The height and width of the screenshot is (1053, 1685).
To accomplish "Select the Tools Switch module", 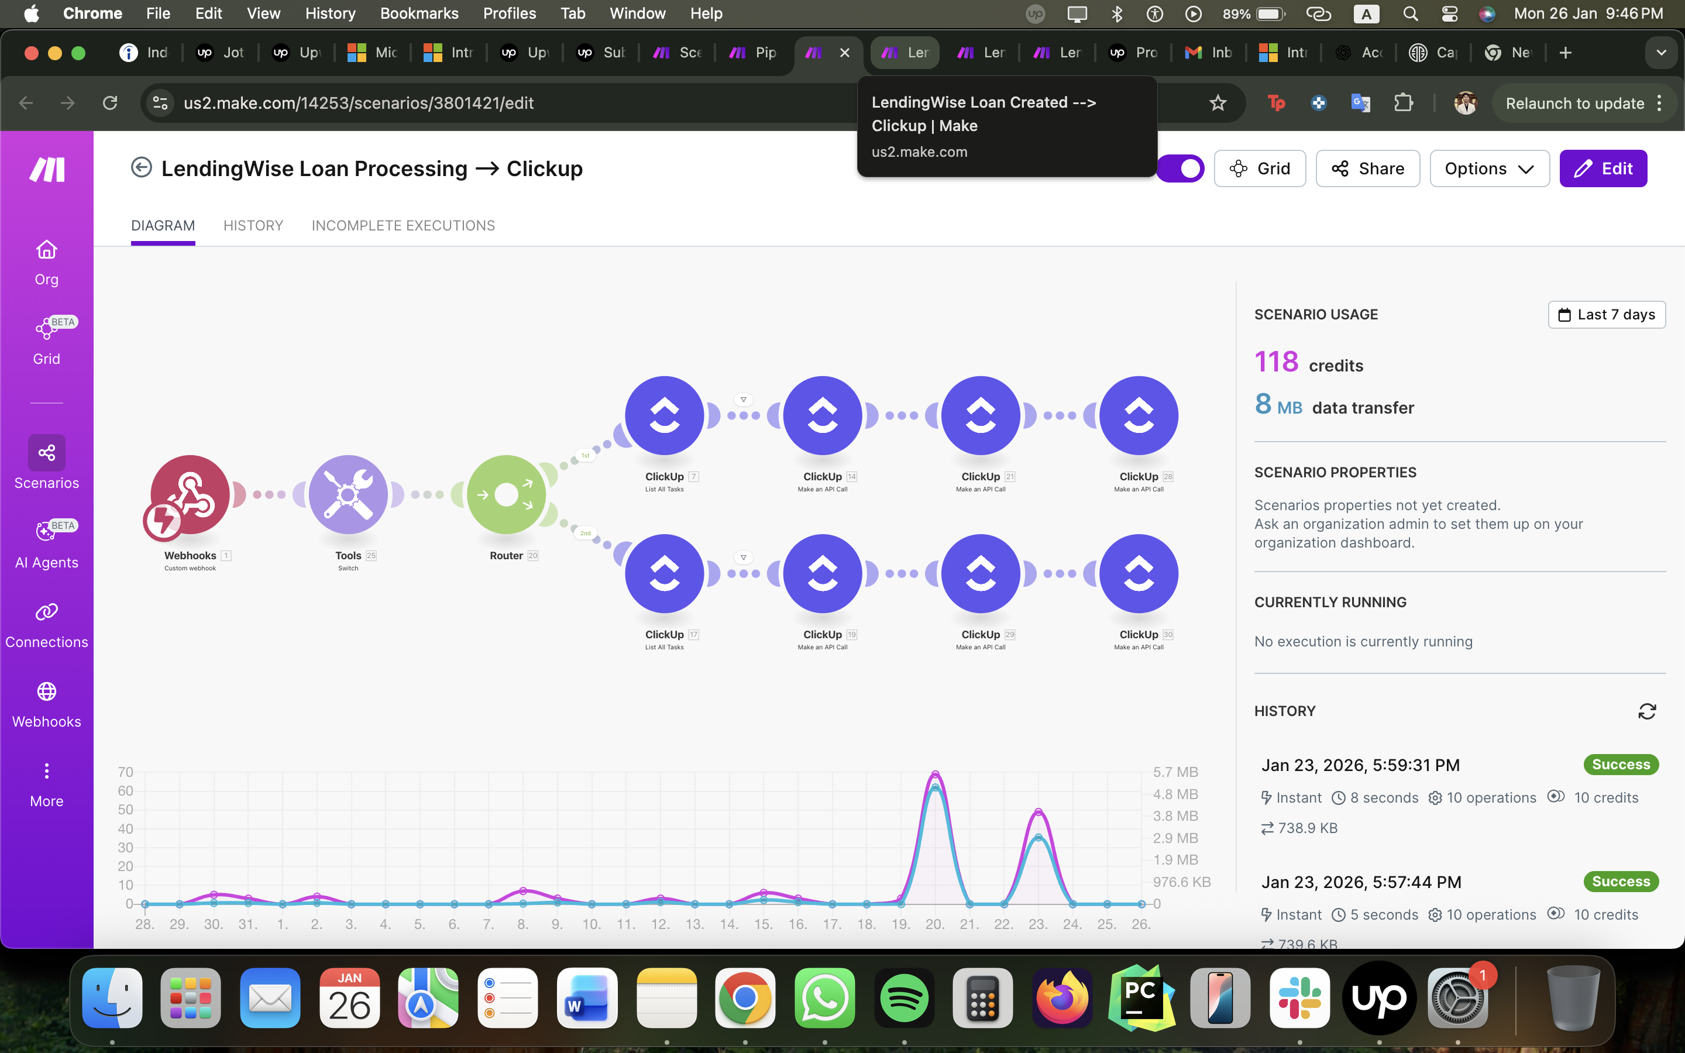I will (348, 494).
